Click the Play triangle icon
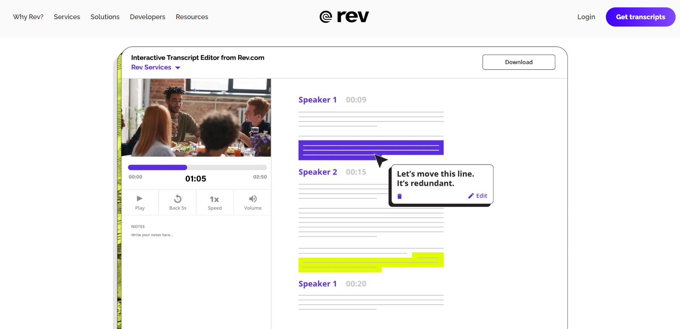 coord(140,198)
